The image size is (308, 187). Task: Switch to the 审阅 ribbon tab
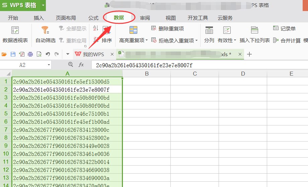coord(145,18)
